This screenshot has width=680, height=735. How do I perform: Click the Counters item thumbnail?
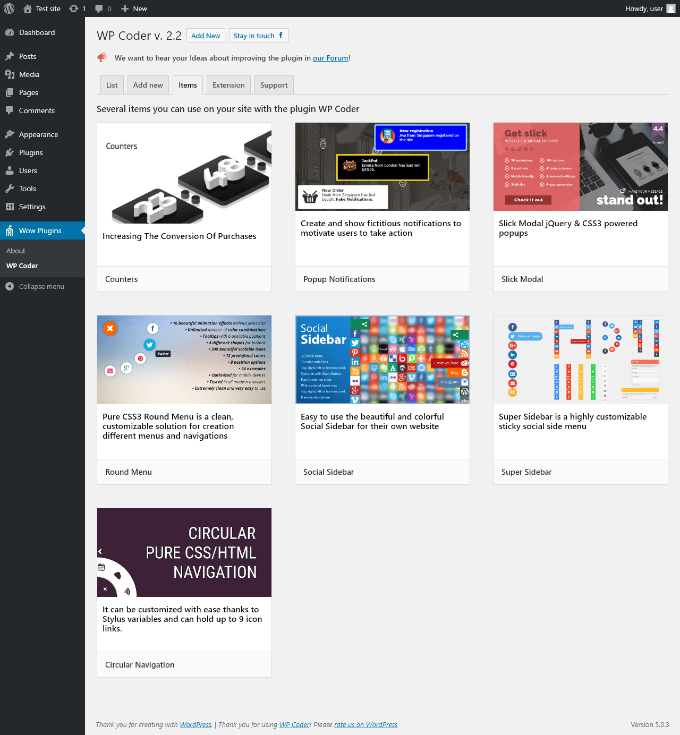184,173
